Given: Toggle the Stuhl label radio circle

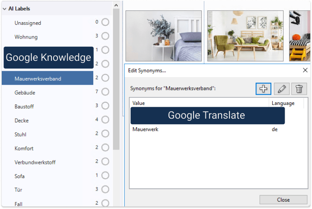Looking at the screenshot, I should [x=105, y=134].
